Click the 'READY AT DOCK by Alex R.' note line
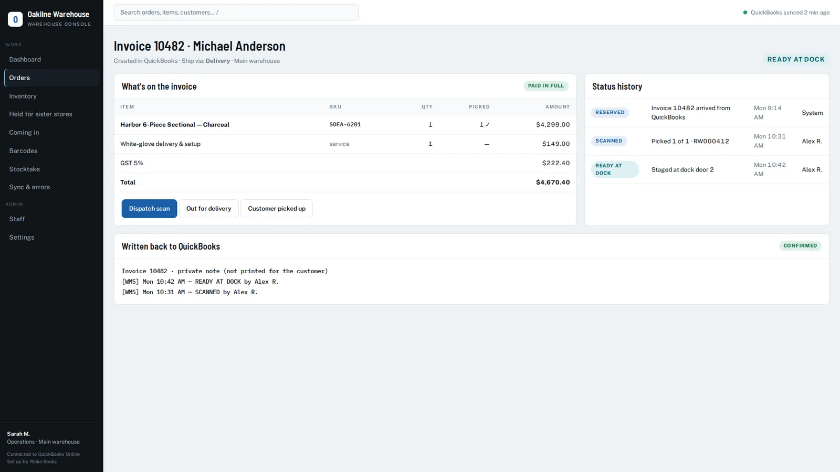 tap(200, 282)
